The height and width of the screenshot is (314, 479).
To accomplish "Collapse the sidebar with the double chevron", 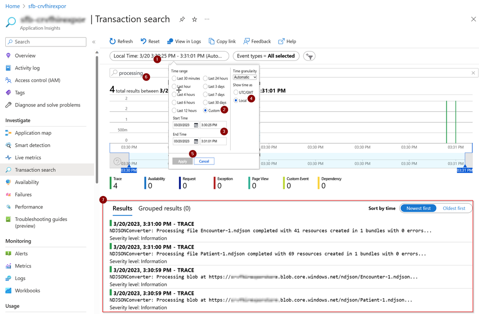I will (94, 42).
